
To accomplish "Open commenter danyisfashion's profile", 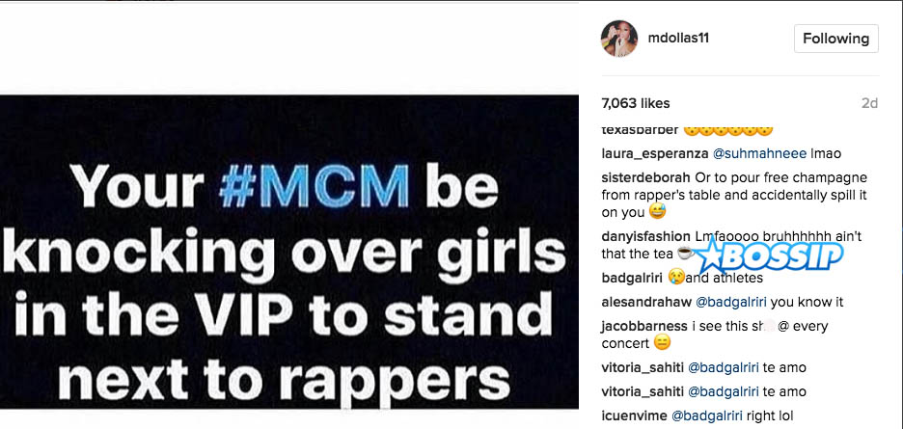I will coord(645,236).
